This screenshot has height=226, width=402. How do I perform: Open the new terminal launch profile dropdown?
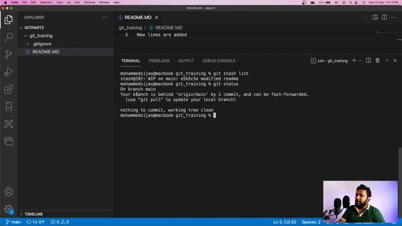(360, 61)
